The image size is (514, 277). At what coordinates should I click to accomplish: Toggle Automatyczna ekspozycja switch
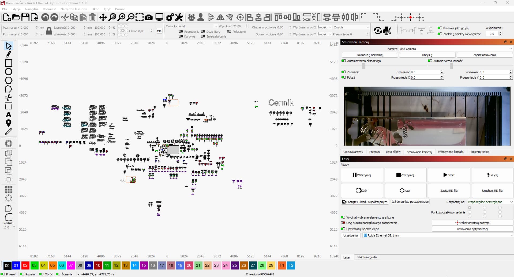(344, 61)
